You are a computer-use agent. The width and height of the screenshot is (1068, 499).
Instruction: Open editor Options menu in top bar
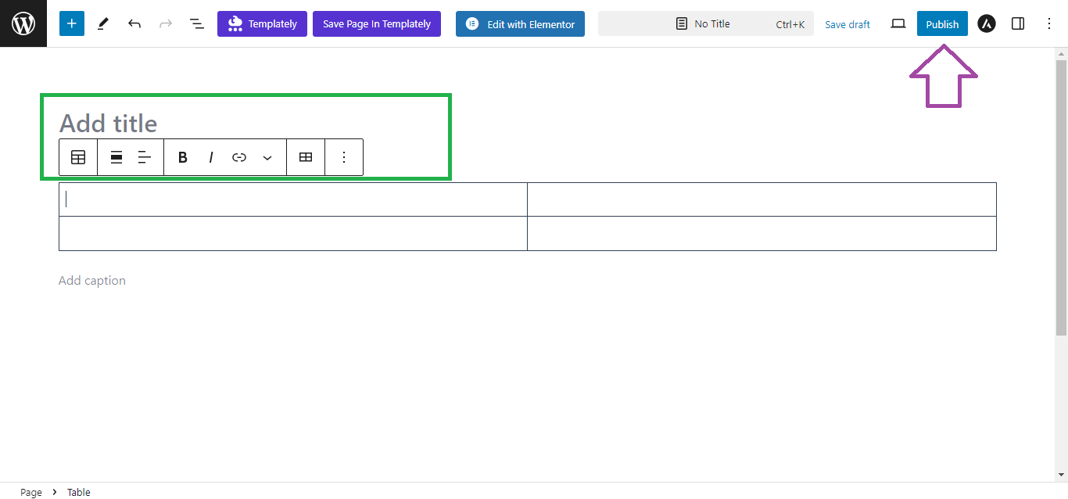pos(1049,23)
